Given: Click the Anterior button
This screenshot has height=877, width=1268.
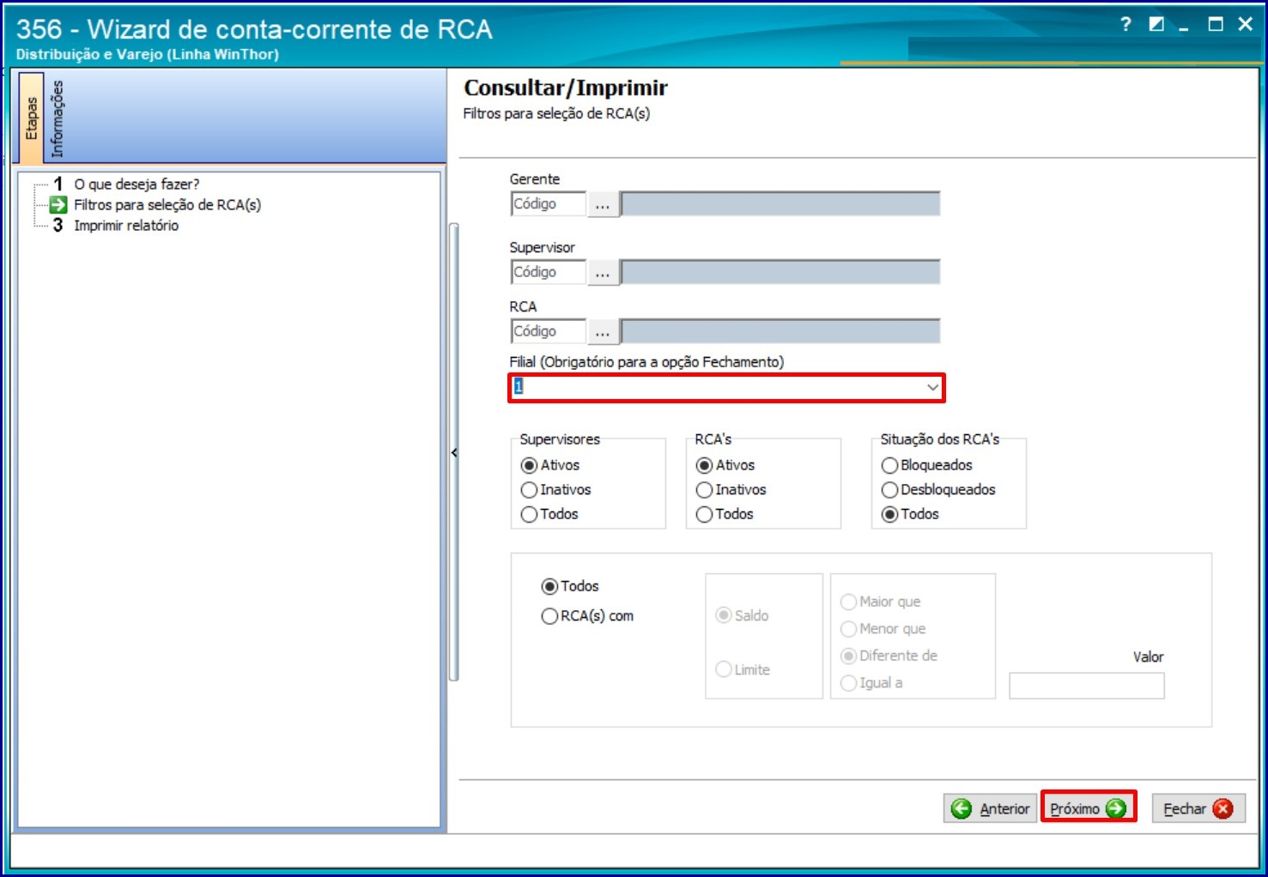Looking at the screenshot, I should point(990,808).
